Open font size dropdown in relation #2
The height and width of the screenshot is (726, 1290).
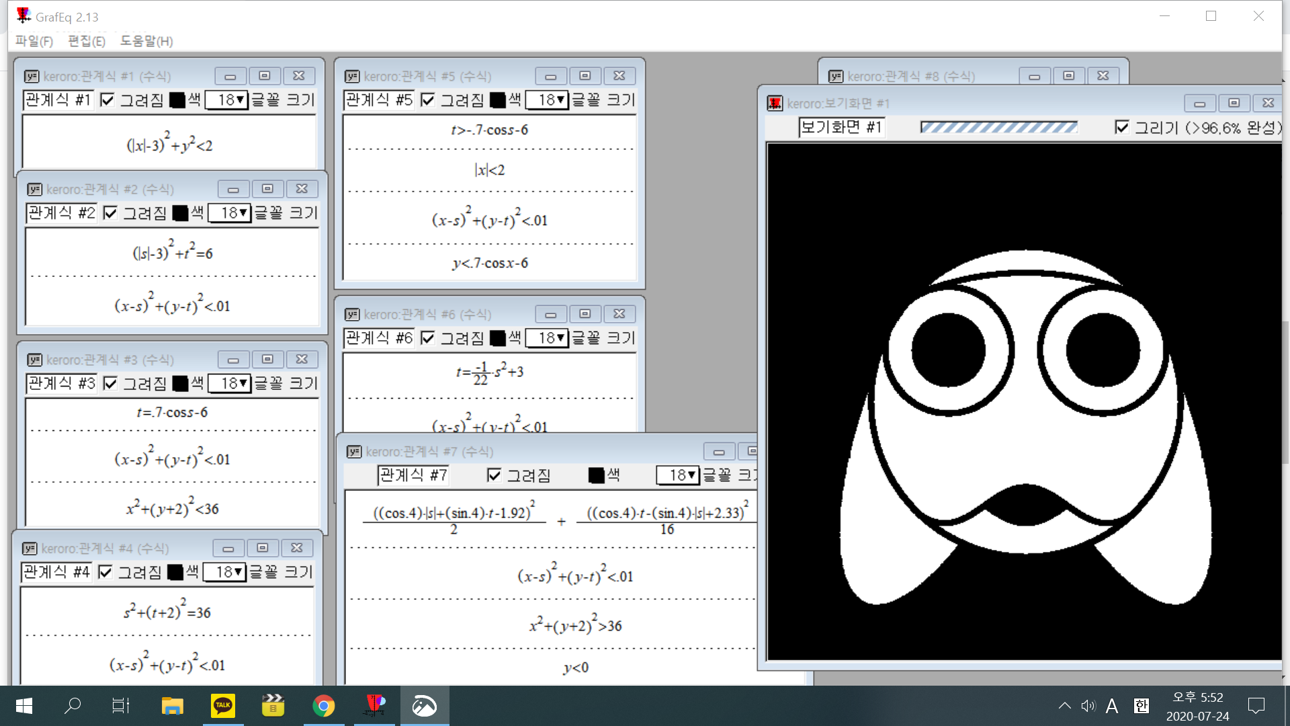click(x=230, y=213)
